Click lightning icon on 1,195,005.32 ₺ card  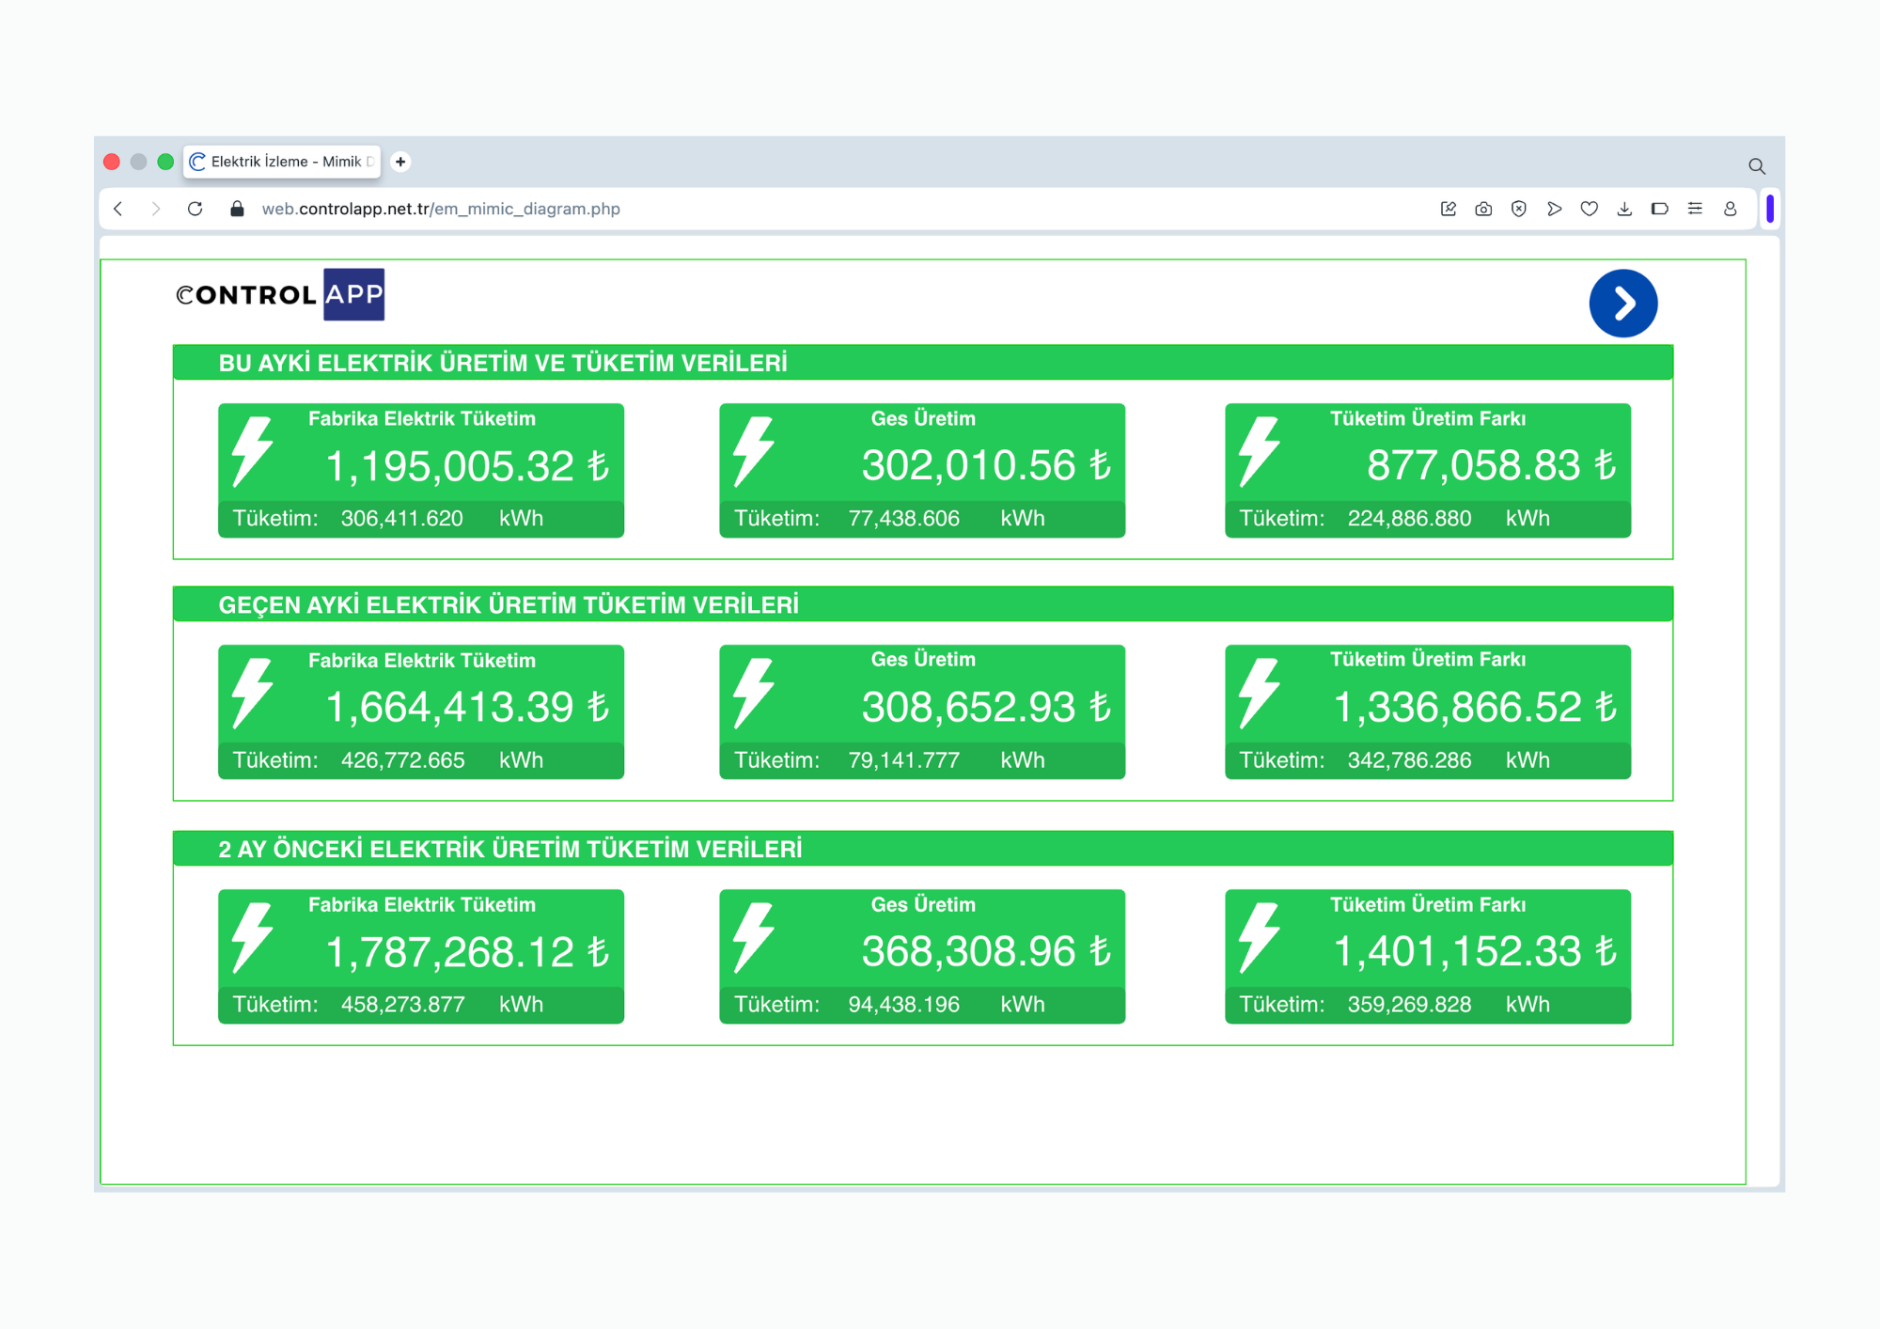pos(252,451)
